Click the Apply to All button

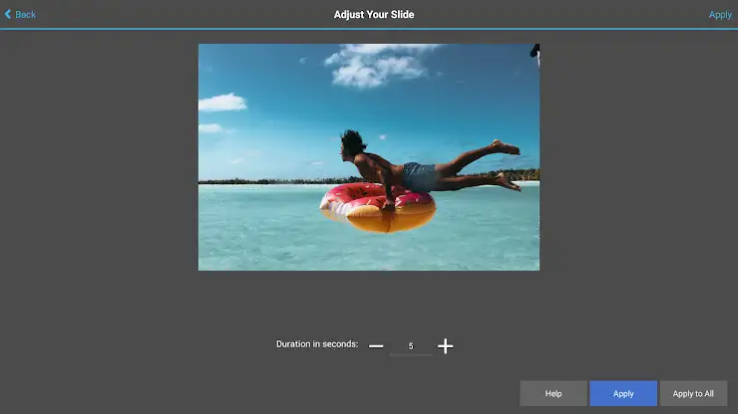tap(693, 393)
